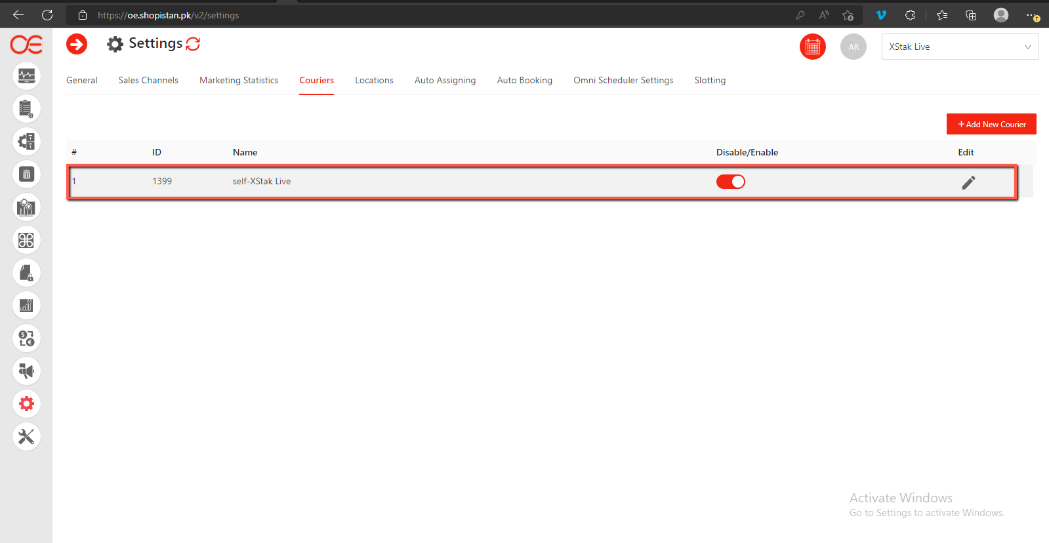Image resolution: width=1049 pixels, height=543 pixels.
Task: Click the red arrow expand sidebar button
Action: coord(77,45)
